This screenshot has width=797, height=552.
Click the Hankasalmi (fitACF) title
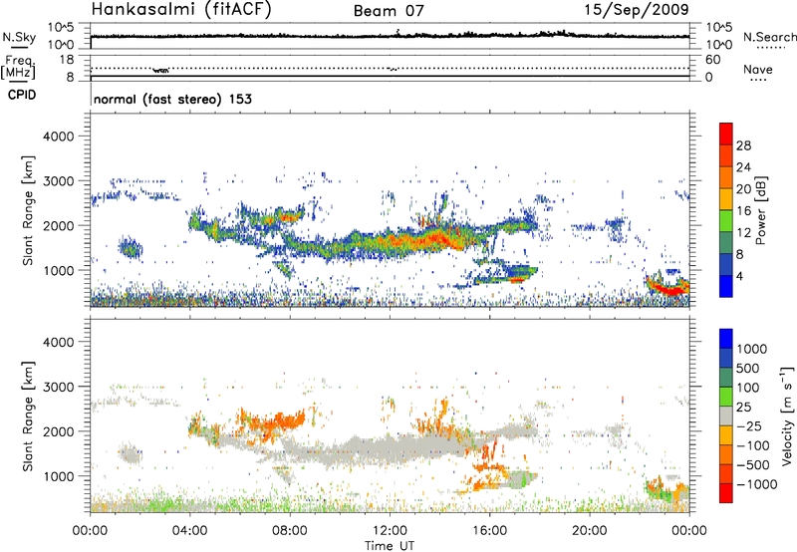click(181, 10)
